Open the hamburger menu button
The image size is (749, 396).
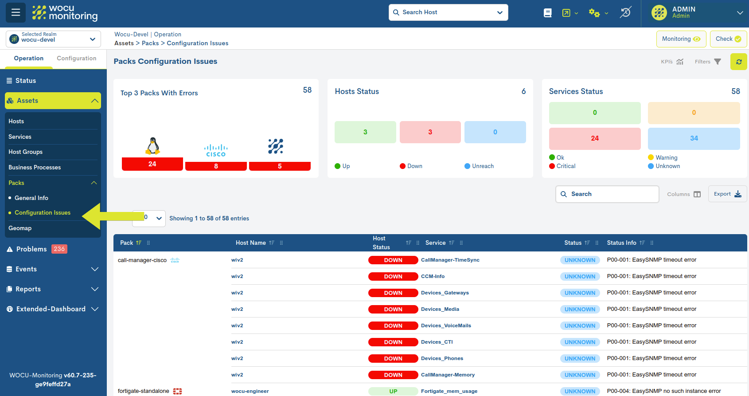[16, 12]
